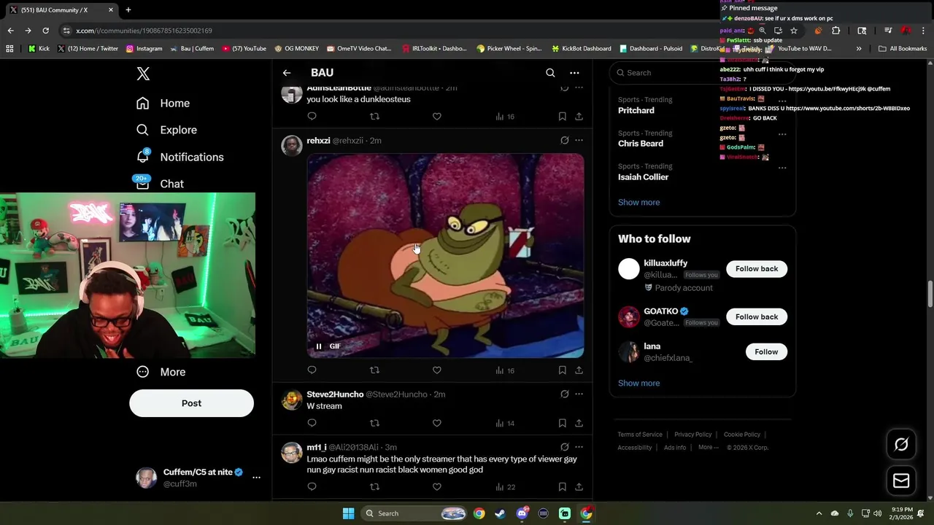
Task: Follow back killuaxluffy
Action: click(757, 269)
